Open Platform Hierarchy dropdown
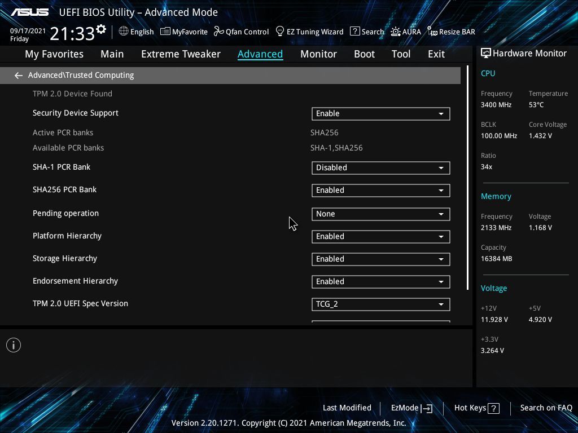The image size is (578, 433). (x=381, y=236)
